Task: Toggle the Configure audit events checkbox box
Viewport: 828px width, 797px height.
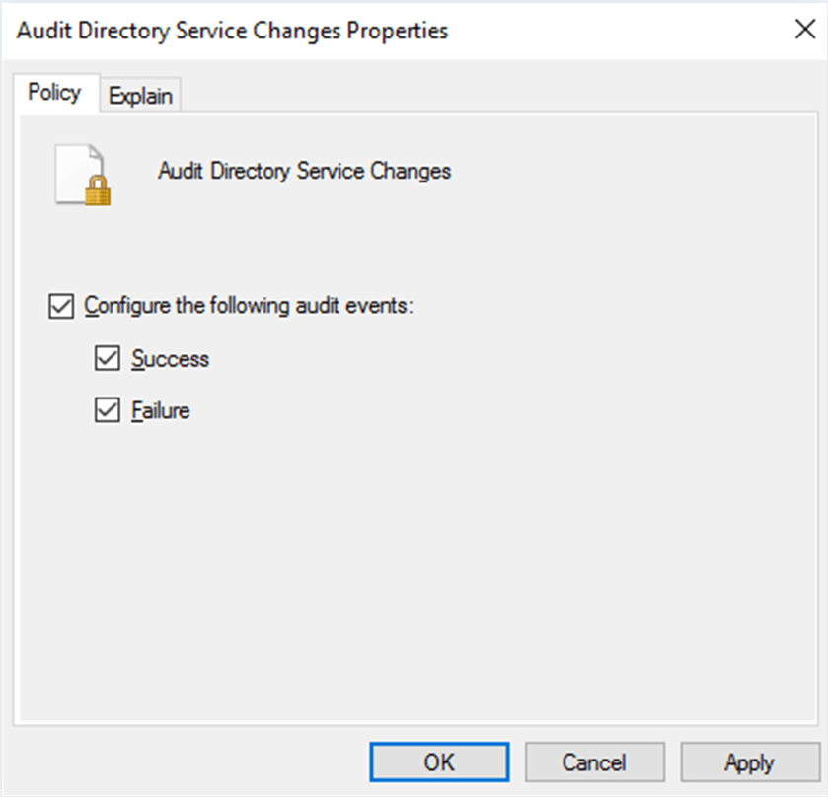Action: click(x=60, y=306)
